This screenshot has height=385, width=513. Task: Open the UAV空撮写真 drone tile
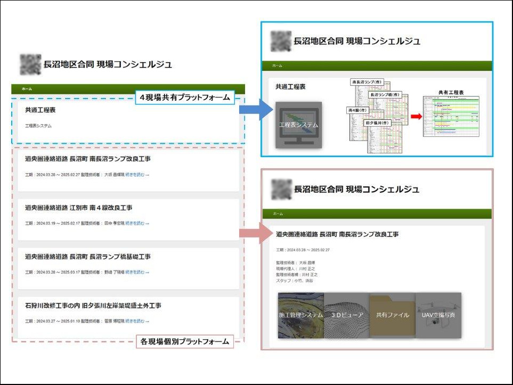(x=438, y=315)
